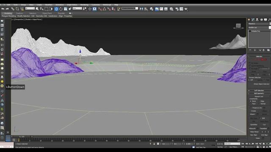Toggle the Snaps Toggle 3D button

point(100,9)
